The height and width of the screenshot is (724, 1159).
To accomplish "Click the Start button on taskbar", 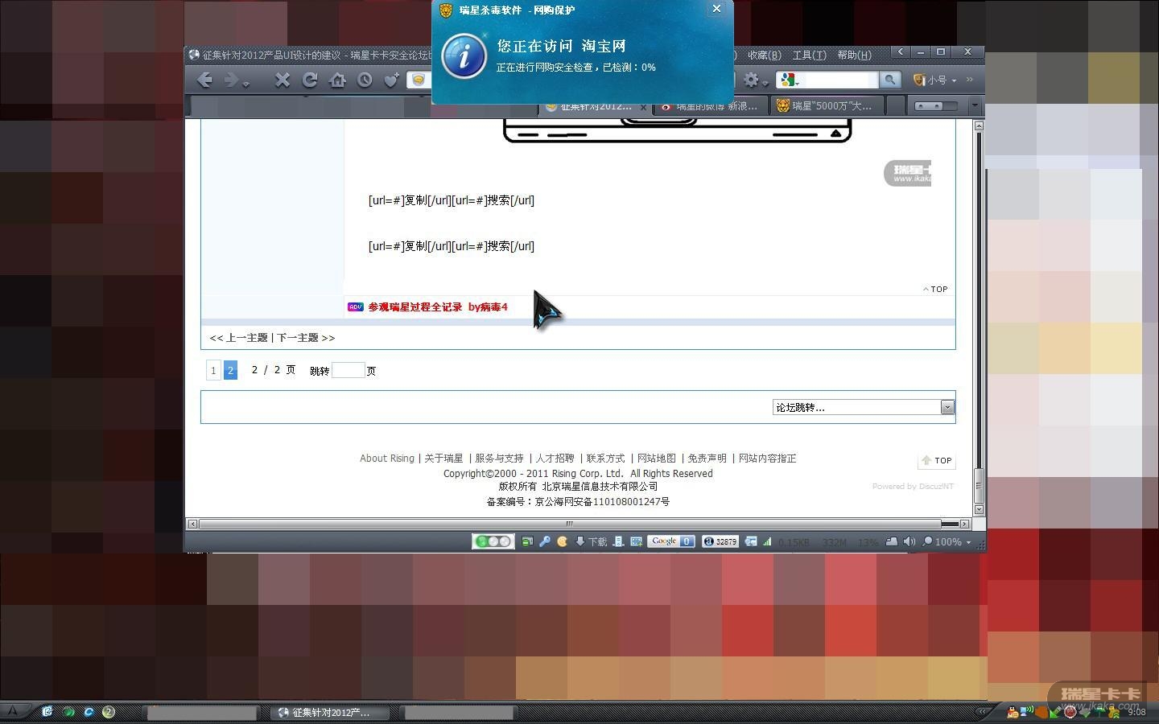I will (x=14, y=711).
